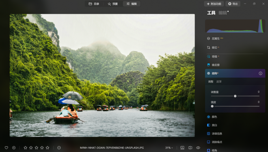Click the histogram display

coord(235,26)
